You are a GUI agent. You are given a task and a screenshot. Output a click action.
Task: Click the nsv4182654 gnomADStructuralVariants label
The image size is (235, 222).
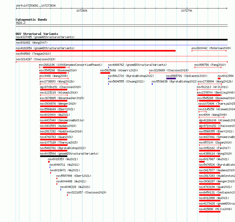pos(45,48)
